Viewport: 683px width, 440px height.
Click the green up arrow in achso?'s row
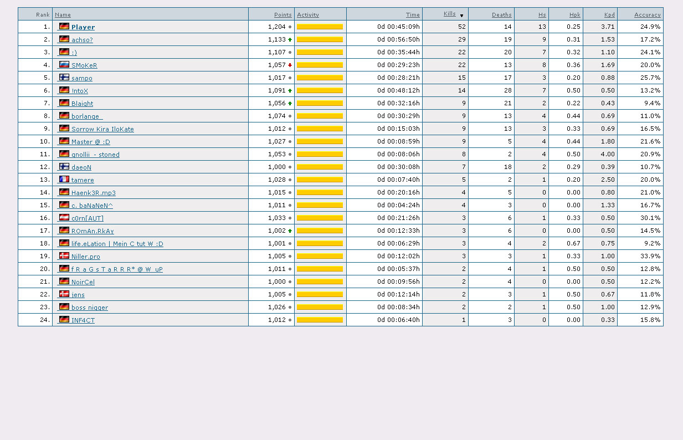pos(290,40)
